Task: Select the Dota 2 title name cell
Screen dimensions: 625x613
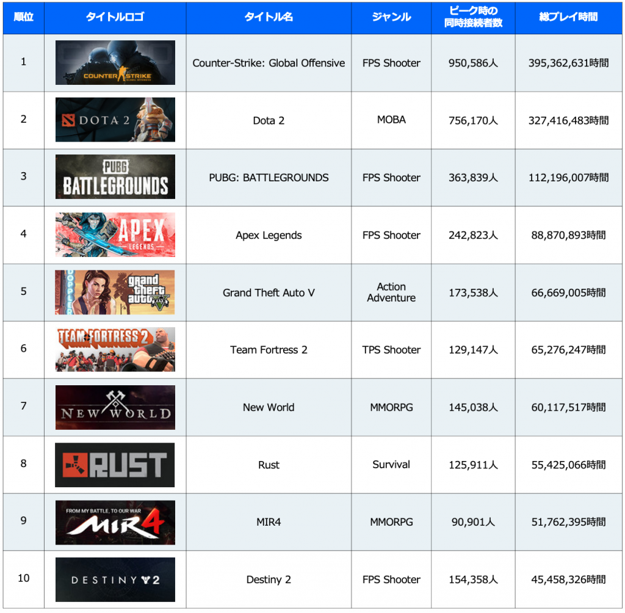Action: tap(269, 120)
